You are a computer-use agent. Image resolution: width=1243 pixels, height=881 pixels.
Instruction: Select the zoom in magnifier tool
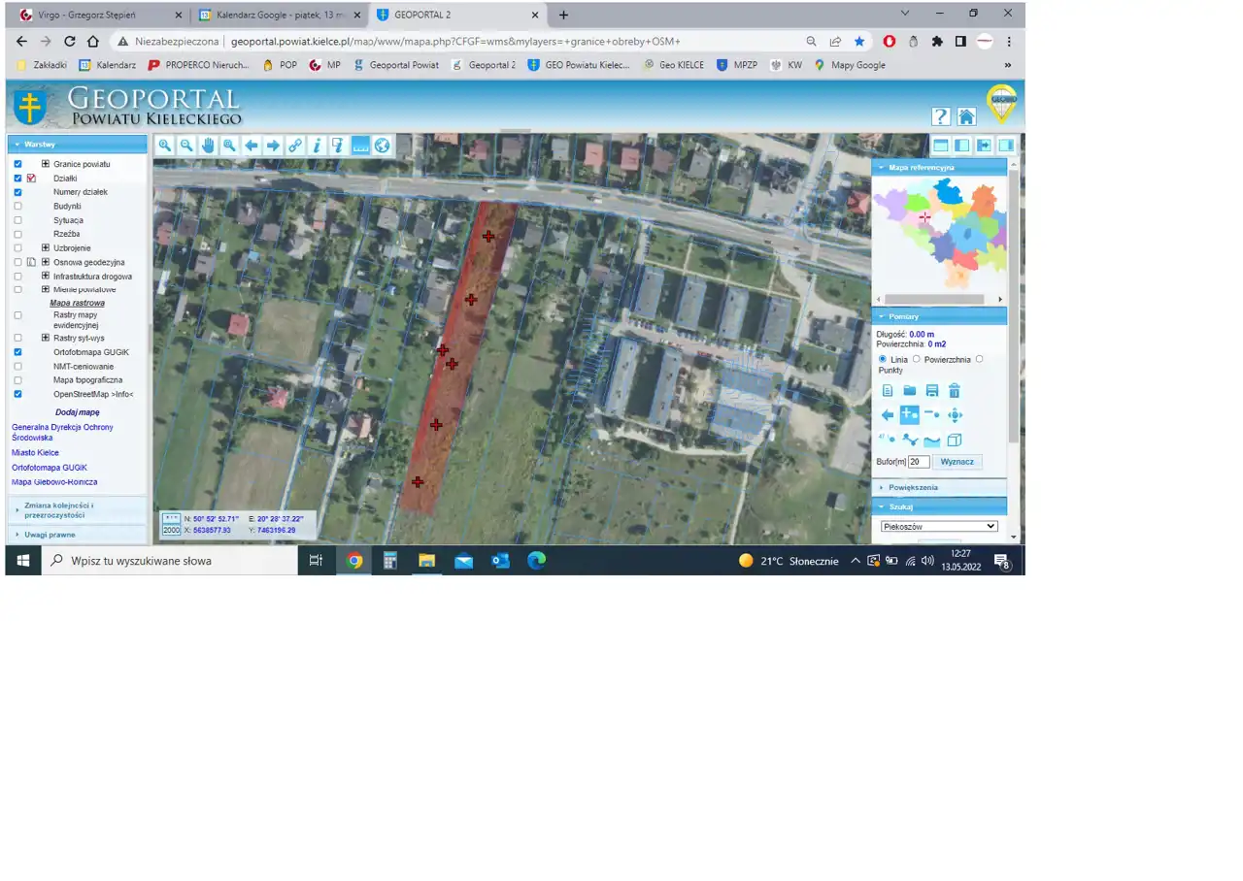pyautogui.click(x=165, y=146)
